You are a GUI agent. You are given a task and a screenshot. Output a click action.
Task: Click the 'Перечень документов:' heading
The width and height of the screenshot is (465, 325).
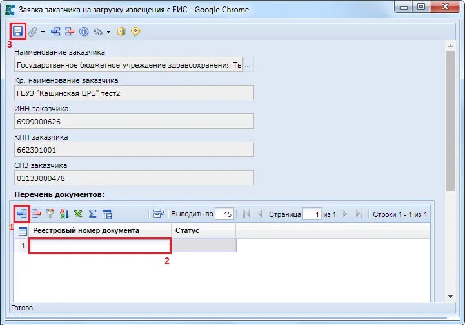point(59,194)
